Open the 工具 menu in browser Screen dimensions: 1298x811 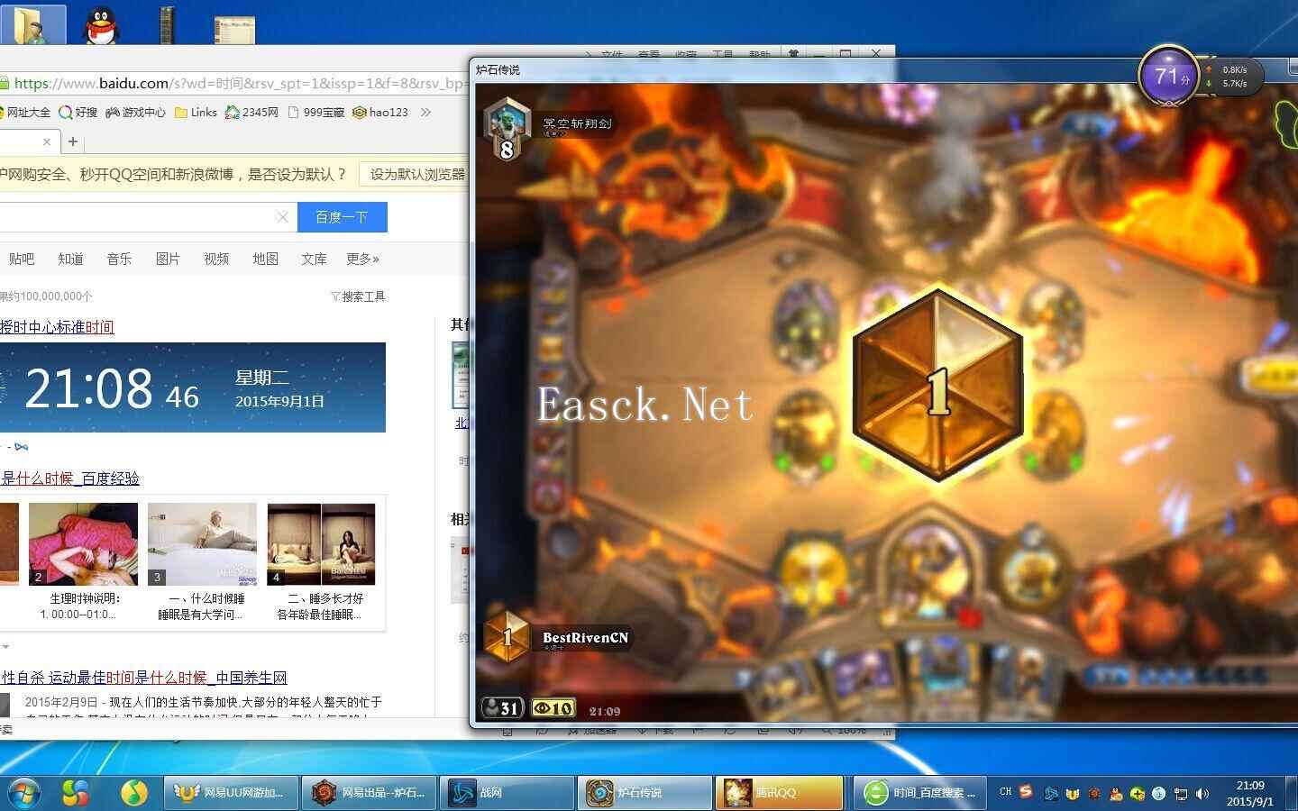point(723,54)
